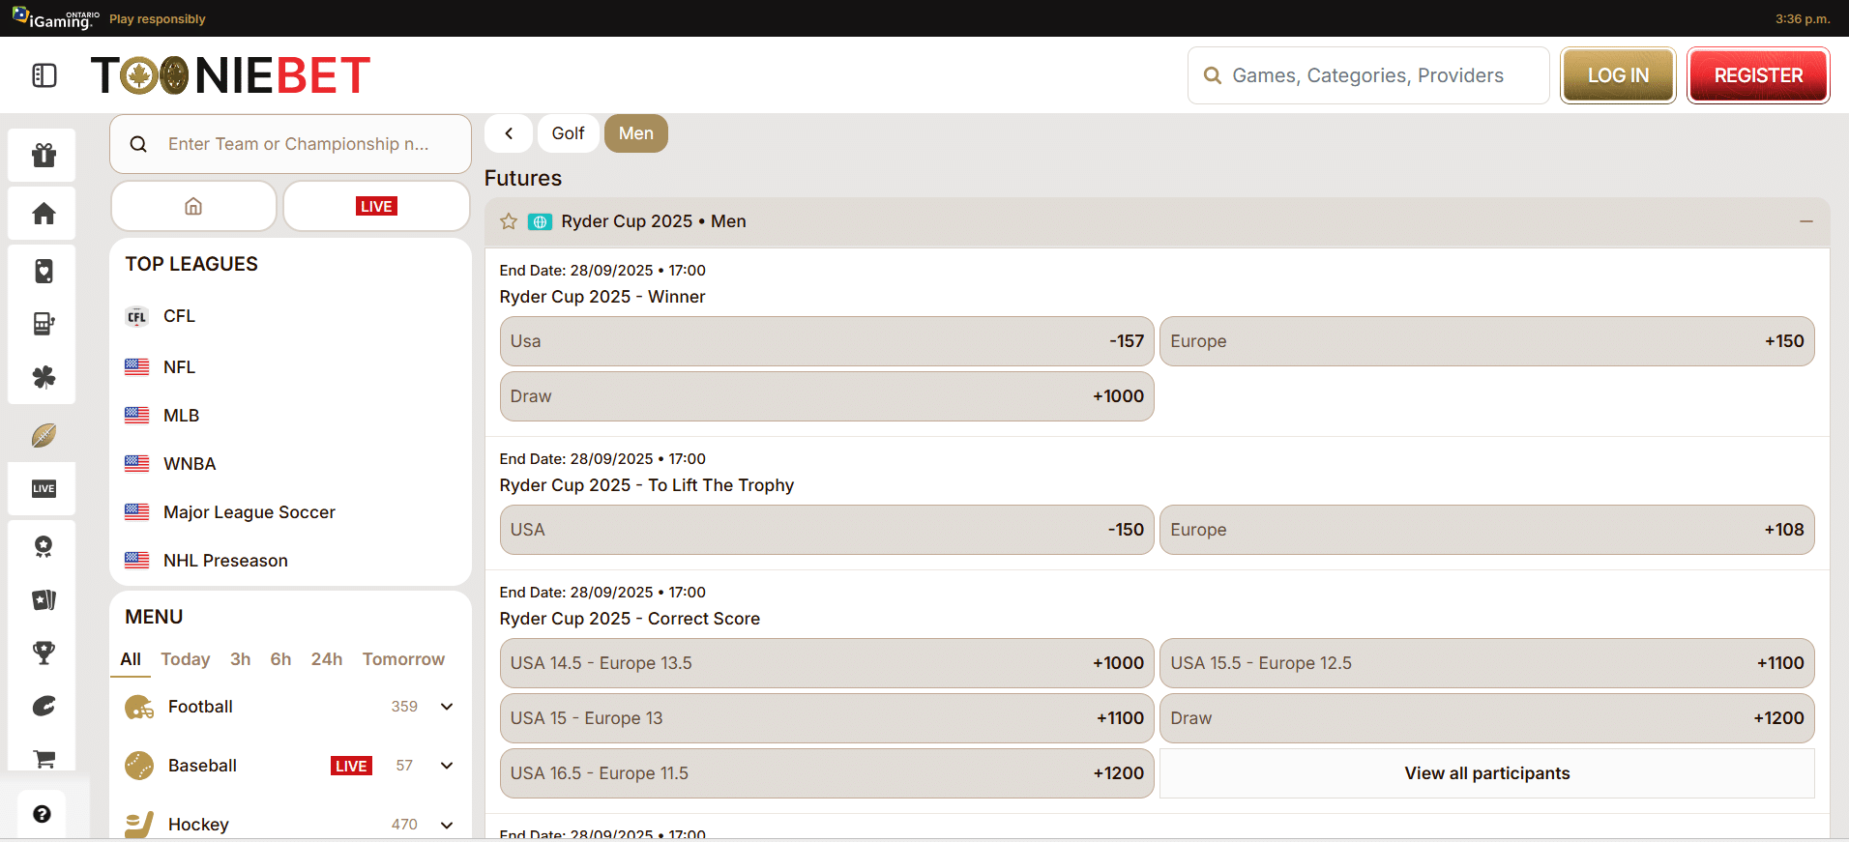Click the LOG IN button
Image resolution: width=1849 pixels, height=842 pixels.
(1618, 75)
